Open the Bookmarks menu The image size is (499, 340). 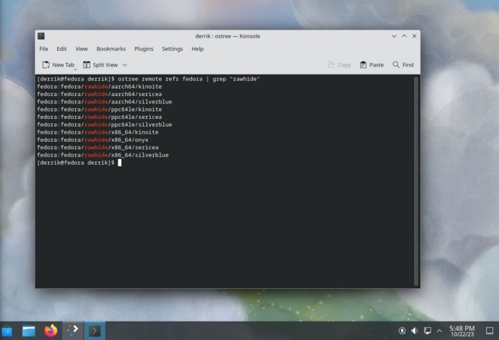[x=111, y=49]
